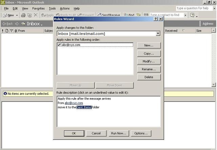
Task: Open the 'Apply changes to this folder' dropdown
Action: pos(158,34)
